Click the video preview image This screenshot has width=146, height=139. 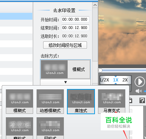tap(122, 32)
